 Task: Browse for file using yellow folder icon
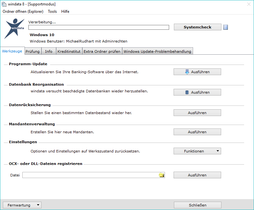(x=161, y=175)
